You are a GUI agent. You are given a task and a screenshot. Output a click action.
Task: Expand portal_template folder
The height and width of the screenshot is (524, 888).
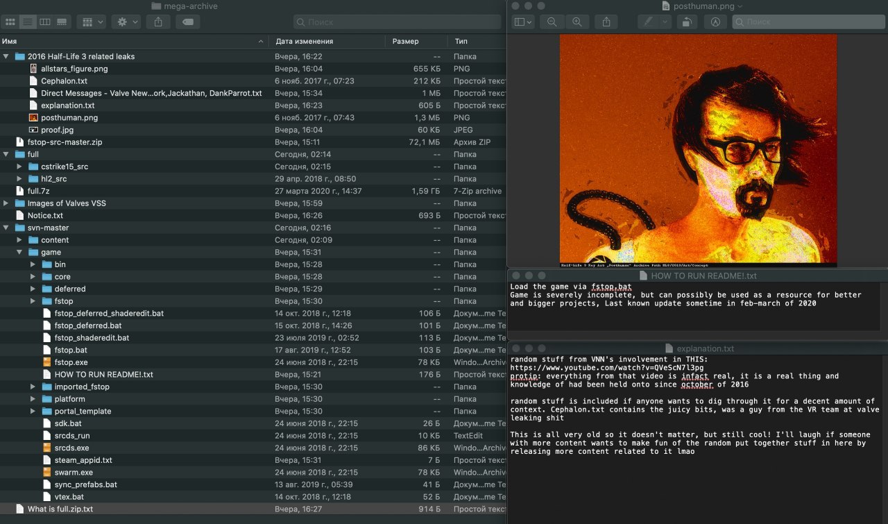[33, 411]
